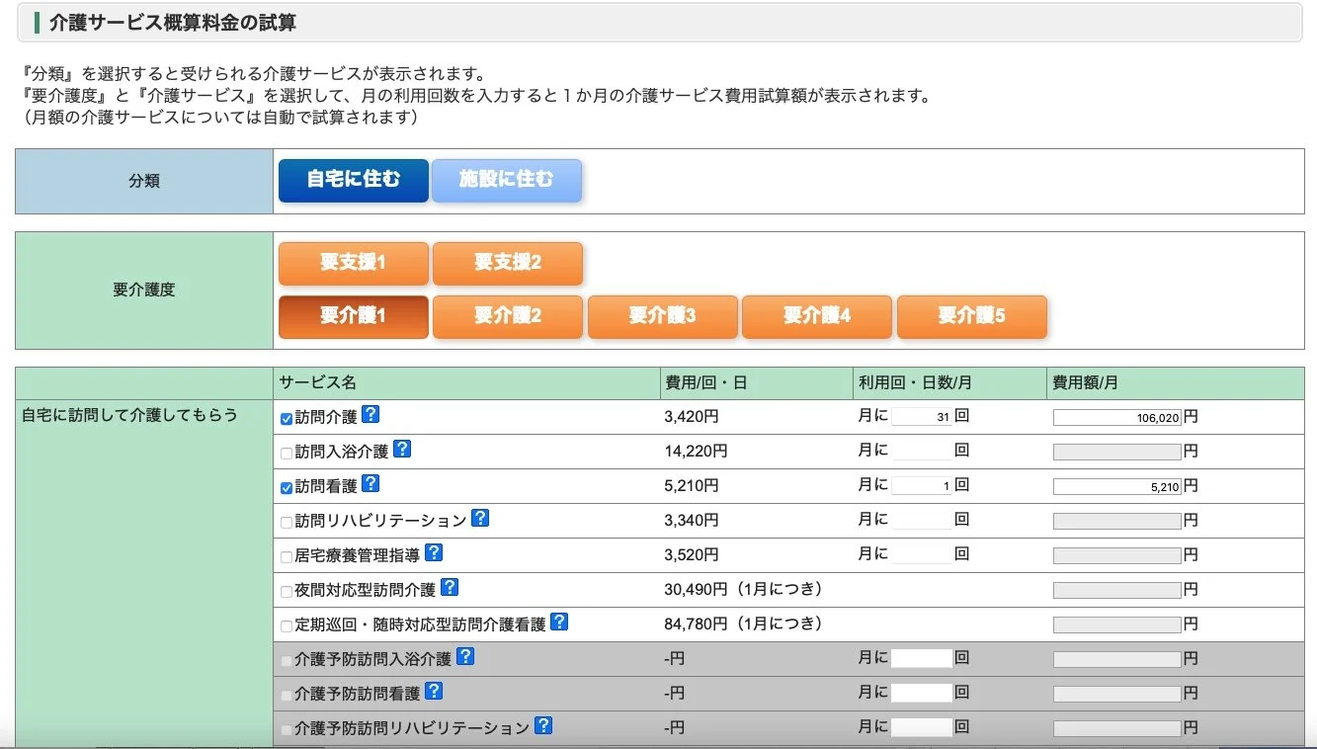Click the 居宅療養管理指導 monthly count field

pos(922,555)
